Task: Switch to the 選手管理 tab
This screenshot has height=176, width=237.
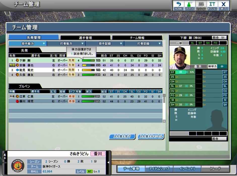Action: tap(85, 38)
